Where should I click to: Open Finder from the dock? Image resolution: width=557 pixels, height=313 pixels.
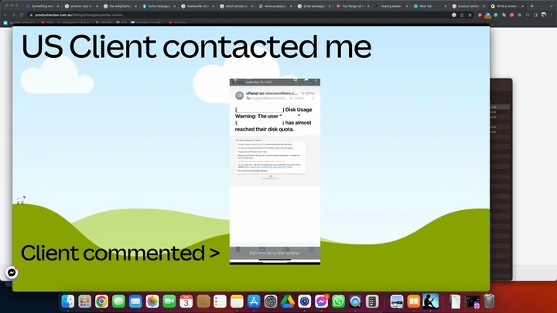[68, 301]
